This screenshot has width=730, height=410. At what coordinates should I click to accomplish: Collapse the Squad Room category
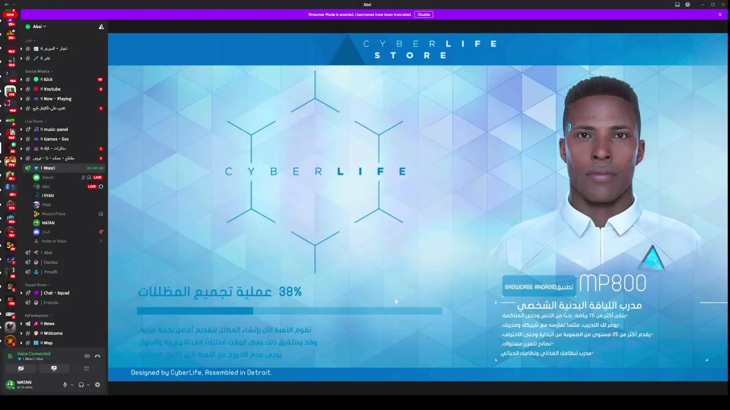point(37,285)
